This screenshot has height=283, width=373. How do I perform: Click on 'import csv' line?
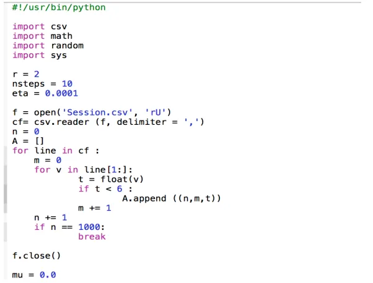click(x=40, y=27)
